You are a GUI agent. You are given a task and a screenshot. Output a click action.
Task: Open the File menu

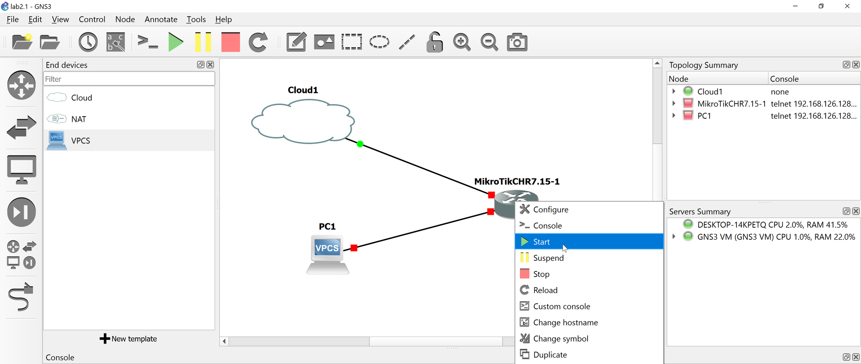(12, 19)
